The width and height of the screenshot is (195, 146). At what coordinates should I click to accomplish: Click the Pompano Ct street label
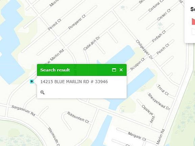(x=77, y=22)
